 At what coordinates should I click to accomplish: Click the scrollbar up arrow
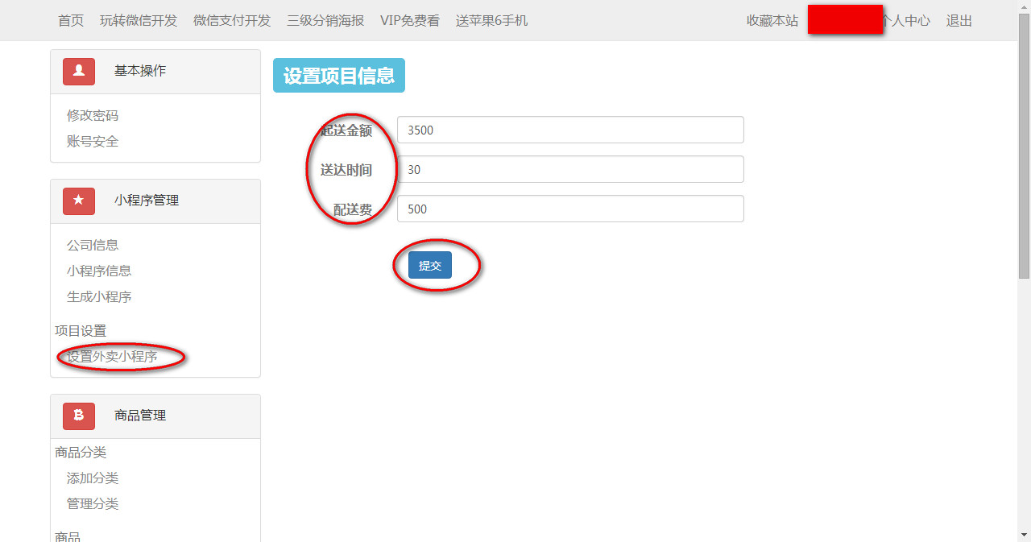coord(1024,6)
